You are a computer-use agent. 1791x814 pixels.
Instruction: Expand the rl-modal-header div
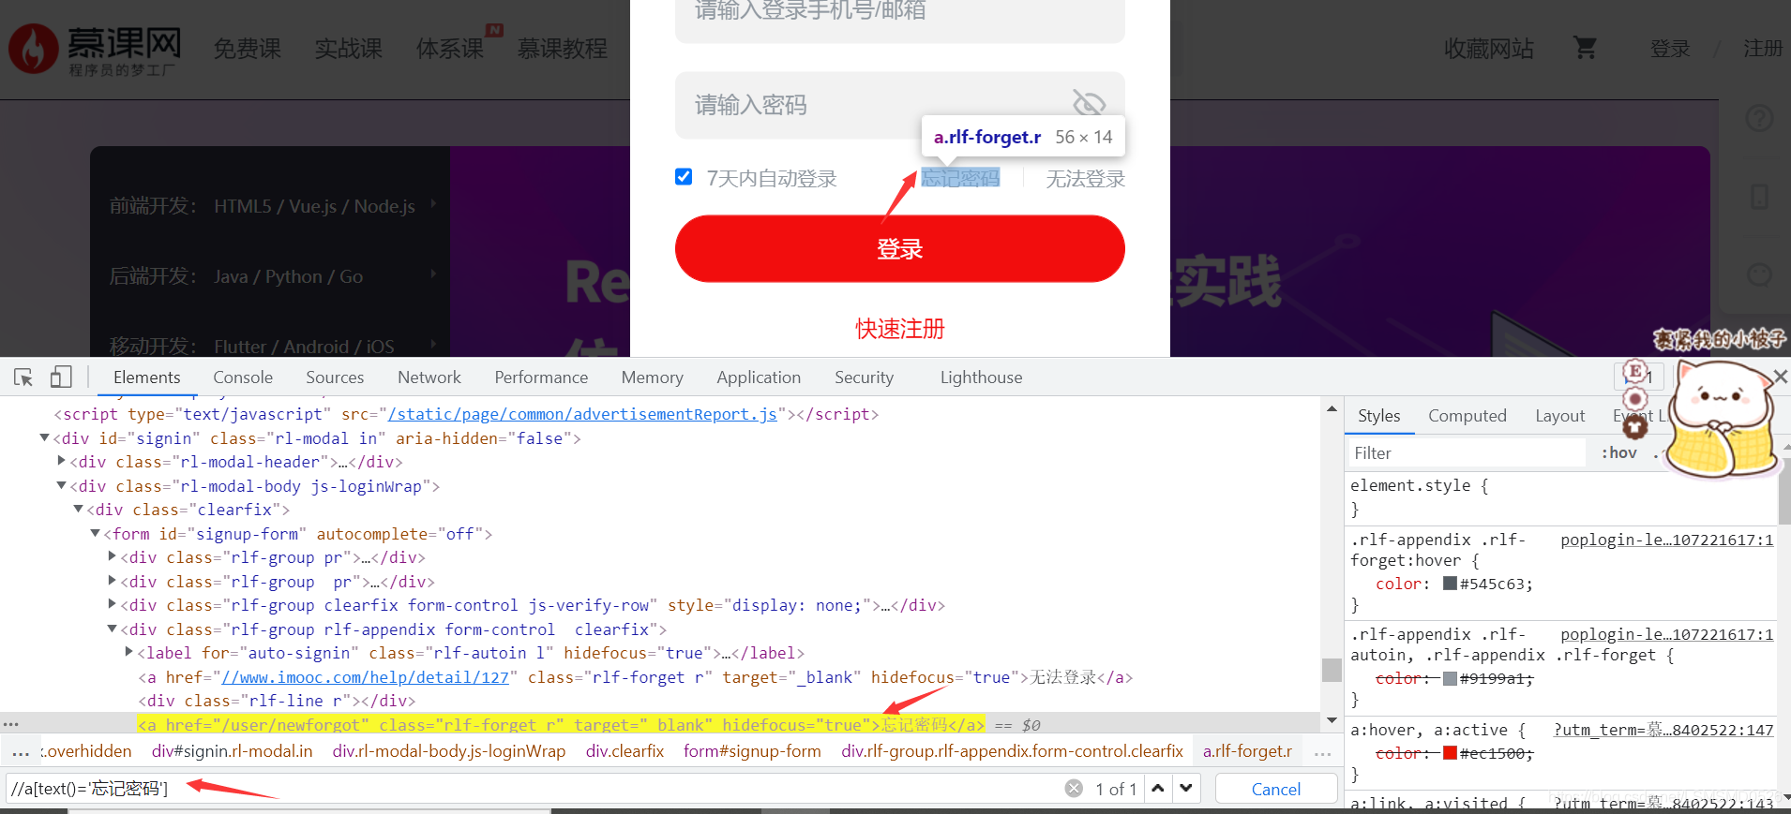[x=61, y=461]
